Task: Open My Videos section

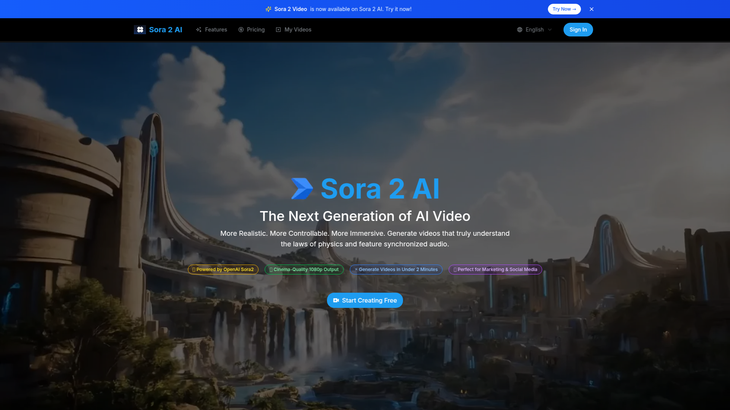Action: tap(298, 29)
